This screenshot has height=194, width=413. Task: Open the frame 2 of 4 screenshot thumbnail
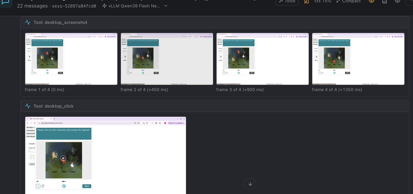167,59
